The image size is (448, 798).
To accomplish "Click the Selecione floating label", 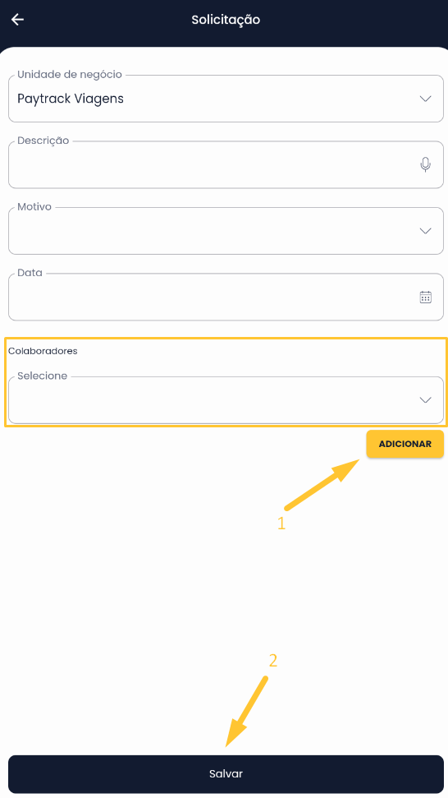I will pos(42,376).
